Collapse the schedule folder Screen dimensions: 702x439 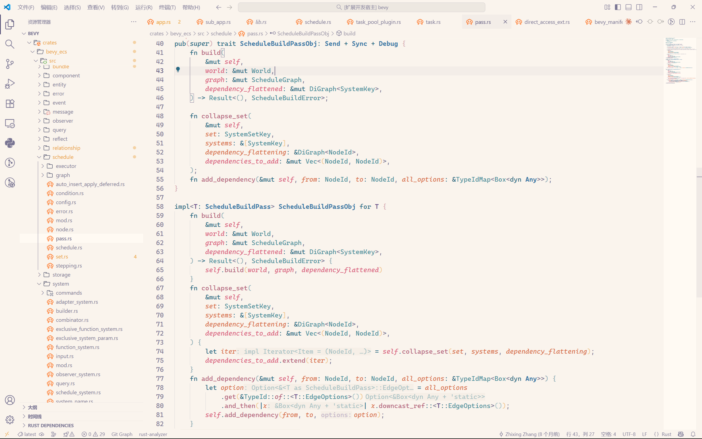coord(63,157)
